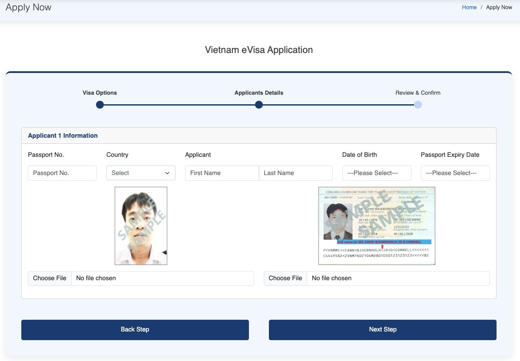
Task: Click the Apply Now breadcrumb item
Action: [499, 7]
